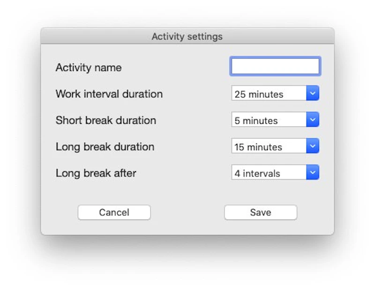Screen dimensions: 375x289
Task: Click the blue arrow beside 4 intervals
Action: (x=313, y=172)
